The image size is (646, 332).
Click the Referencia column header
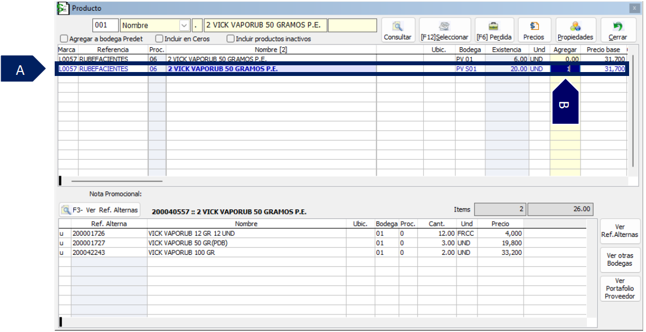(x=113, y=50)
